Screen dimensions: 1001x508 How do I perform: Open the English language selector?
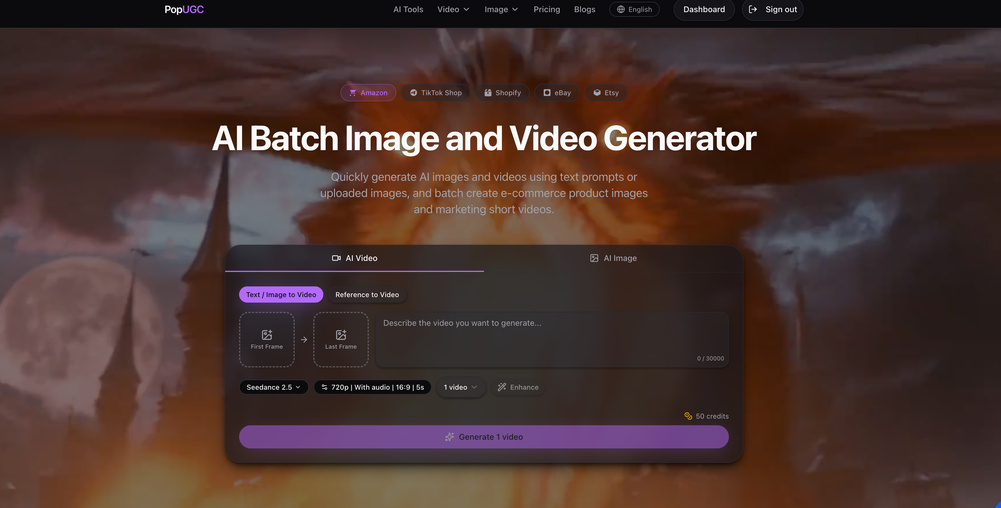(x=634, y=9)
